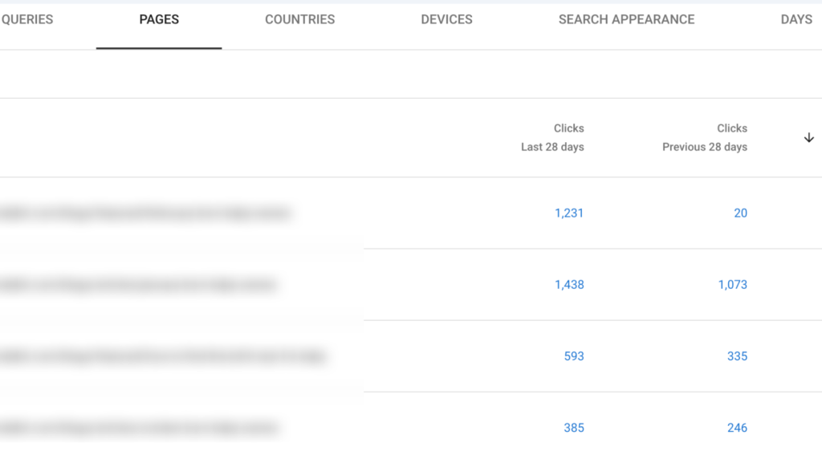Viewport: 822px width, 463px height.
Task: Go to the Days tab
Action: (x=796, y=19)
